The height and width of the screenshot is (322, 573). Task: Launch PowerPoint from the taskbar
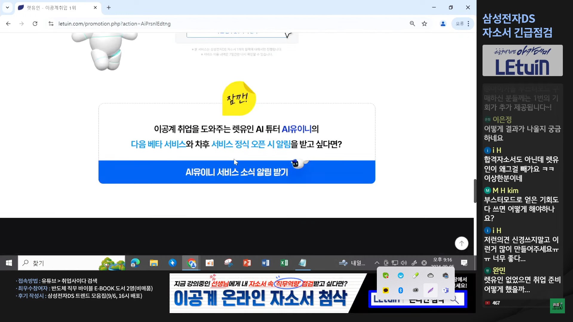(247, 263)
